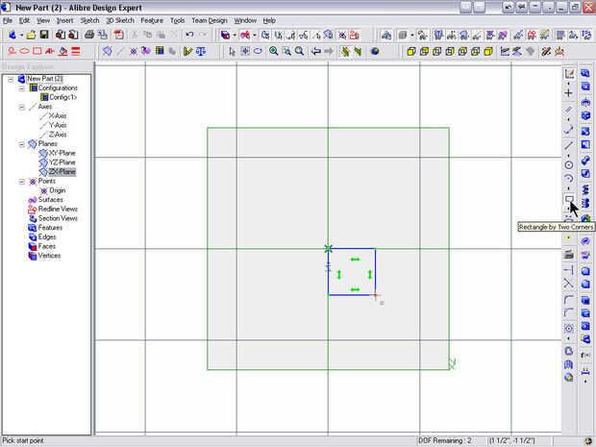Click Edges tree item
The image size is (596, 447).
[47, 236]
